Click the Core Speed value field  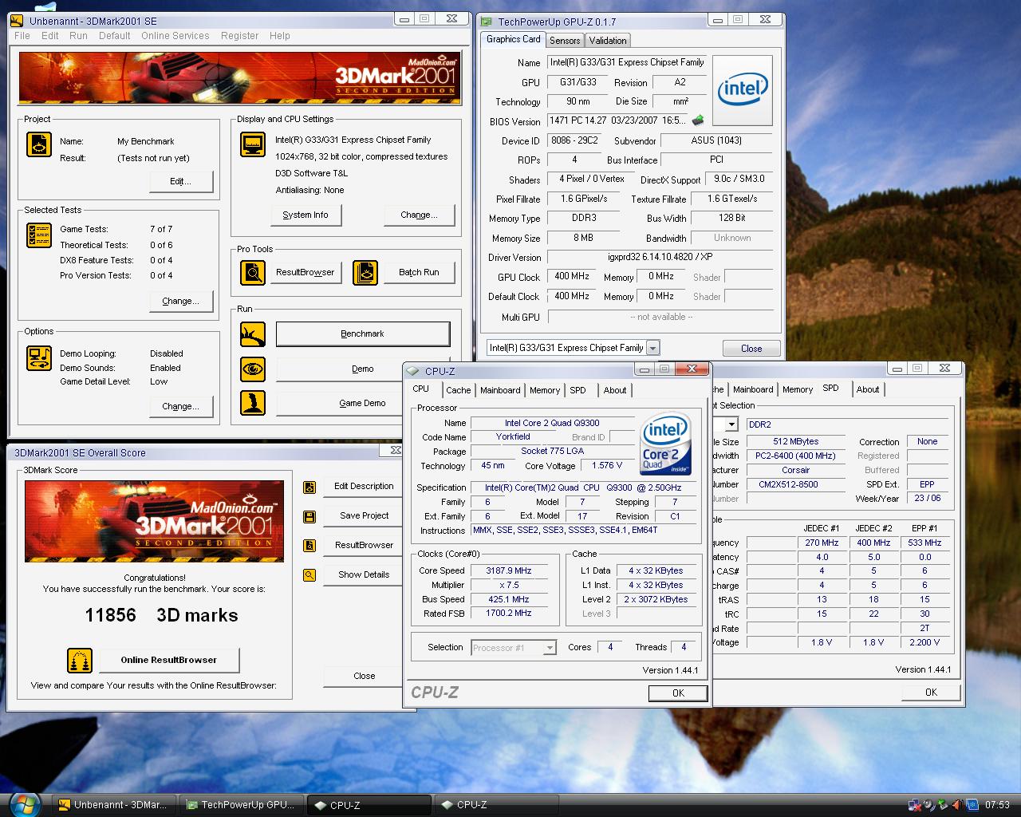coord(509,571)
